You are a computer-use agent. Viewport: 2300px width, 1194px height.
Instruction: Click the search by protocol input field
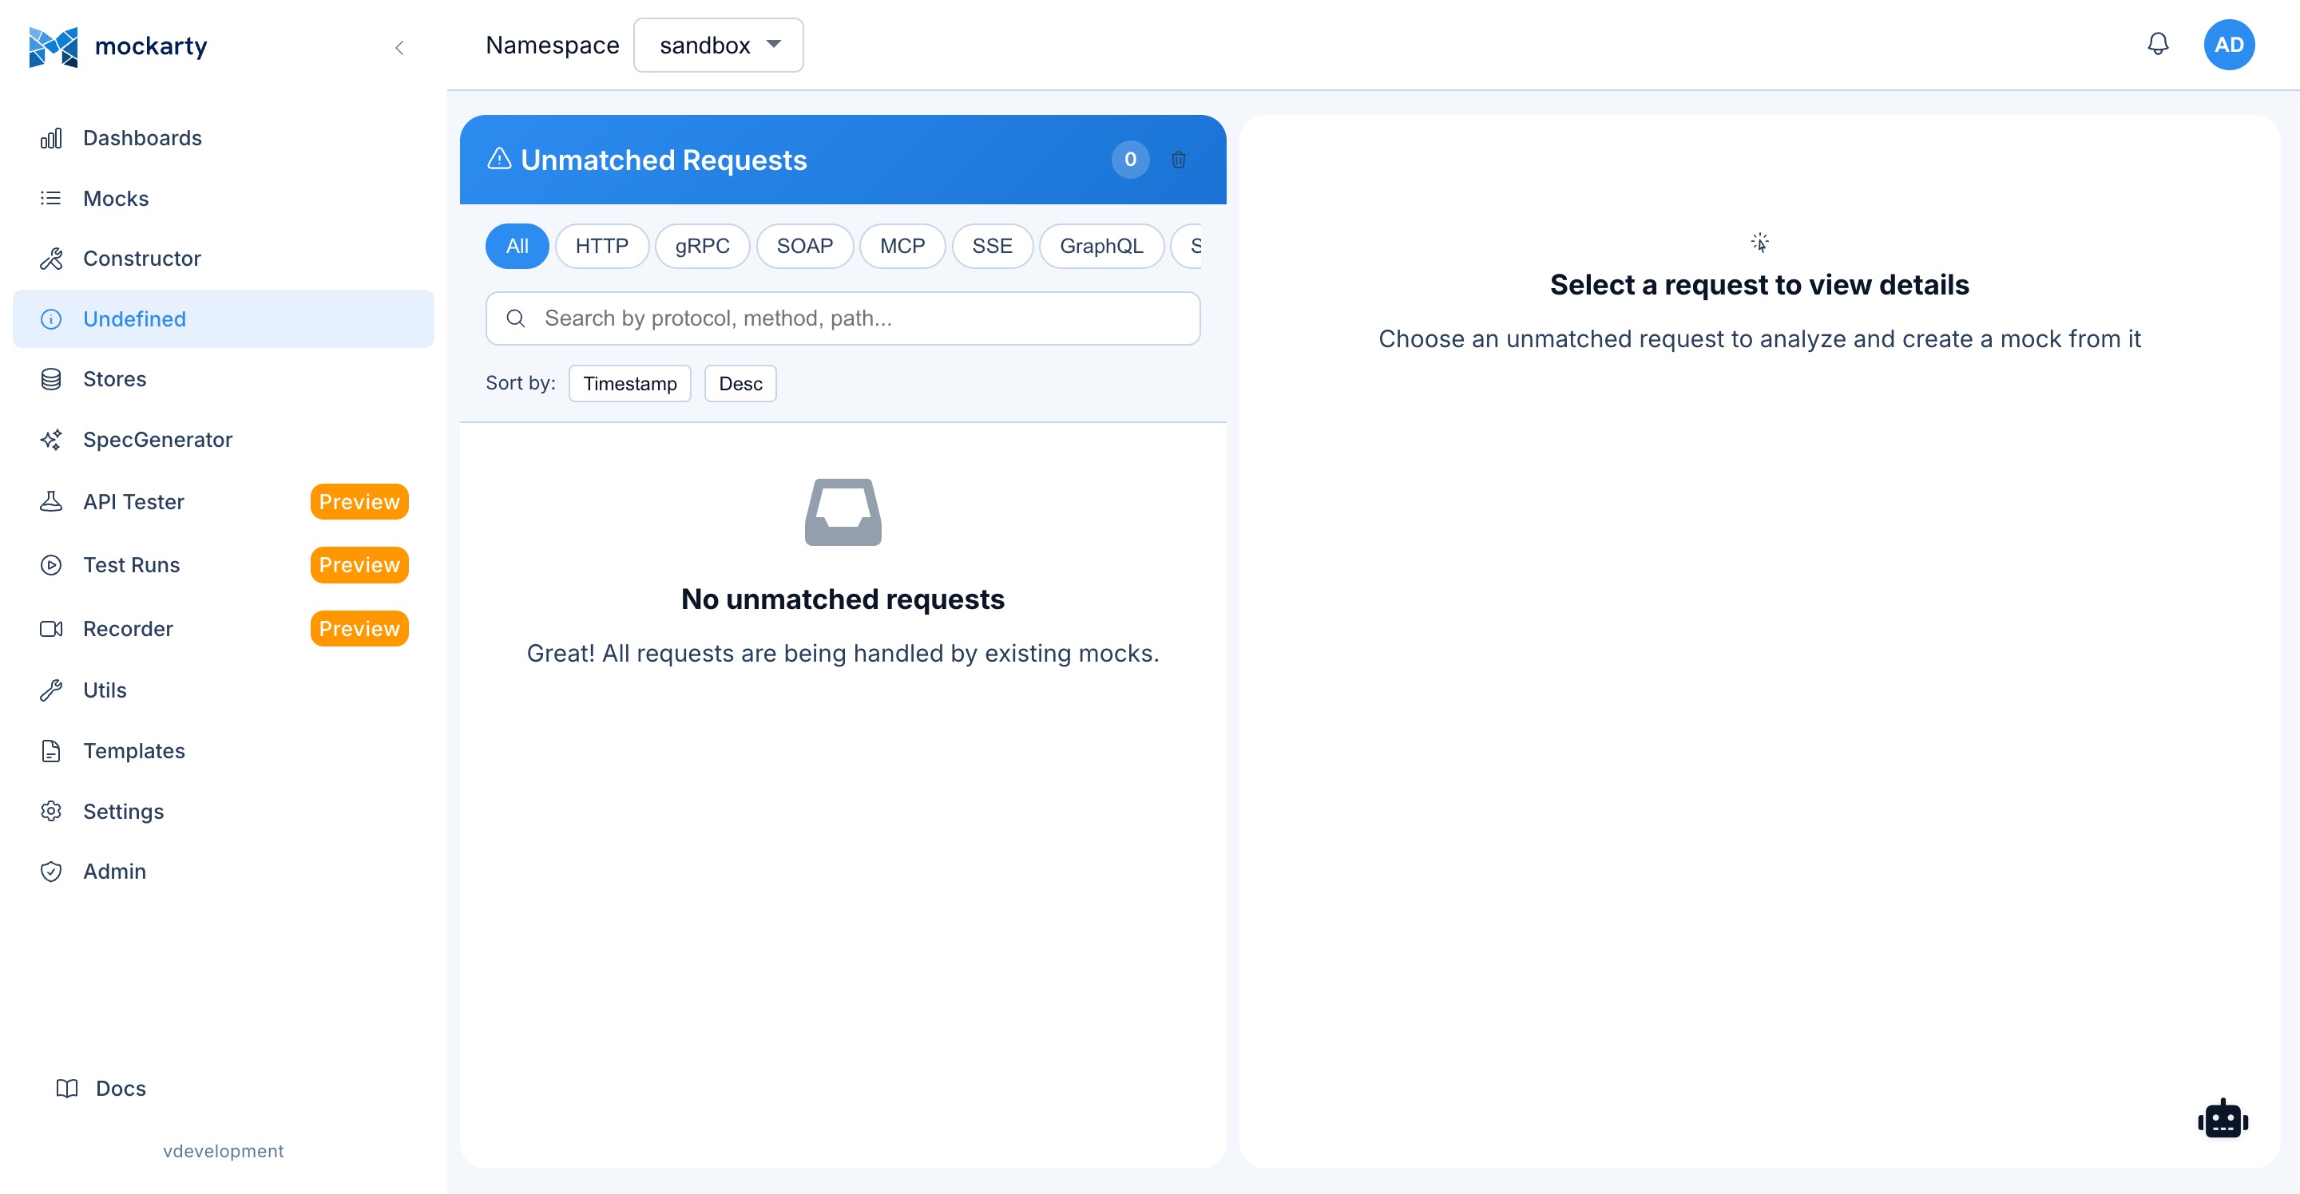pos(843,318)
